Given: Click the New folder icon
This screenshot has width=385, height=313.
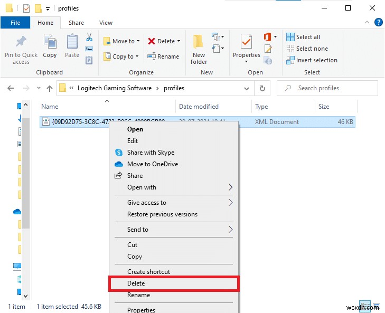Looking at the screenshot, I should [199, 41].
